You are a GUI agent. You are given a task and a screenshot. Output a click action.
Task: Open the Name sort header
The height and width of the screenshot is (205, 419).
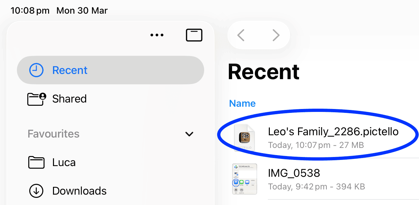click(x=242, y=103)
